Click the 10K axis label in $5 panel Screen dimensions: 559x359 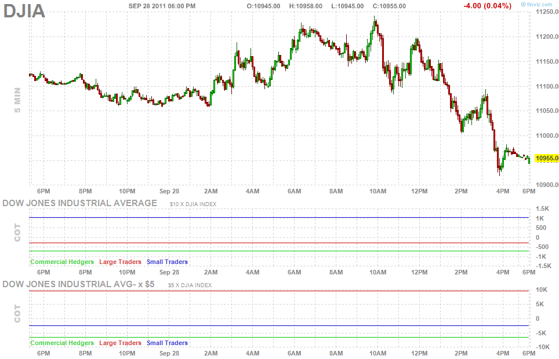(x=542, y=290)
